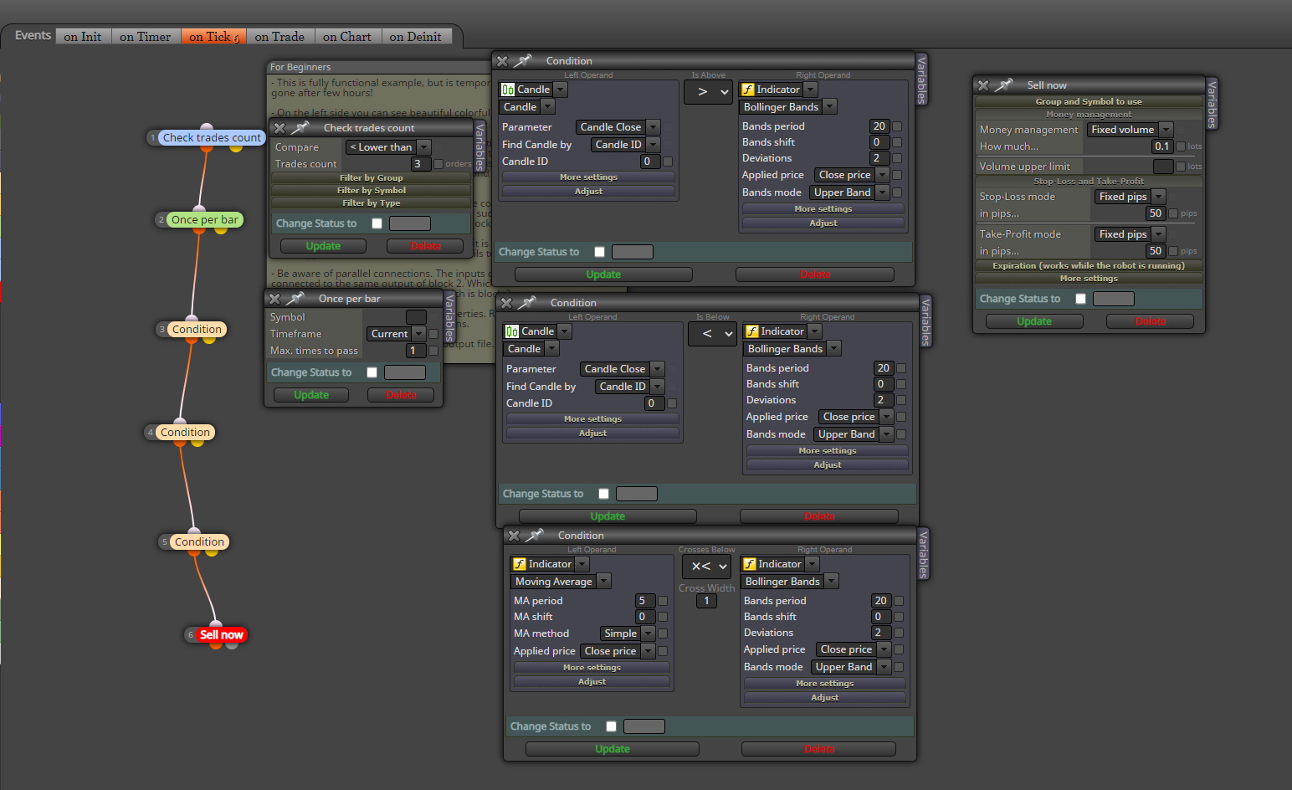Close the Sell now panel

click(x=983, y=85)
